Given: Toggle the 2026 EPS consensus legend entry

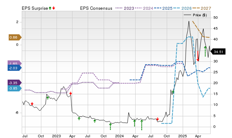Looking at the screenshot, I should tap(182, 8).
